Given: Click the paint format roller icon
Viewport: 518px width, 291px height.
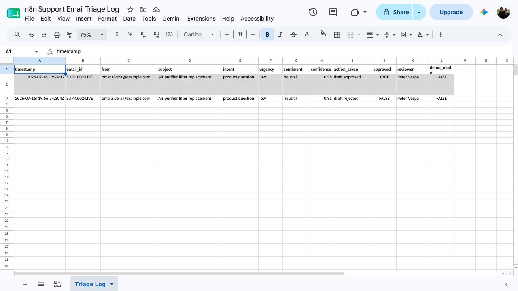Looking at the screenshot, I should 70,35.
